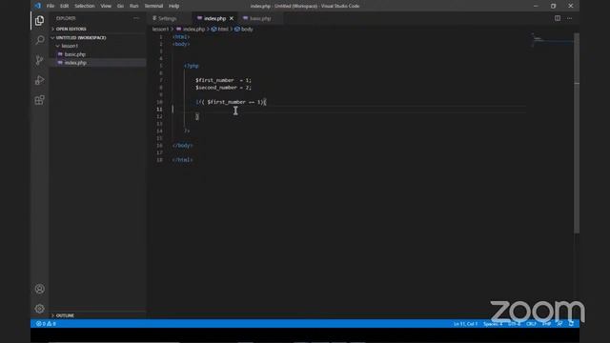Click the feedback icon in status bar
Viewport: 610px width, 343px height.
click(559, 324)
